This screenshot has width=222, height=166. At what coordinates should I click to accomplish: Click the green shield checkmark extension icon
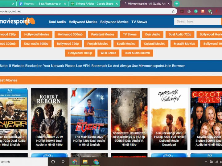click(x=210, y=11)
